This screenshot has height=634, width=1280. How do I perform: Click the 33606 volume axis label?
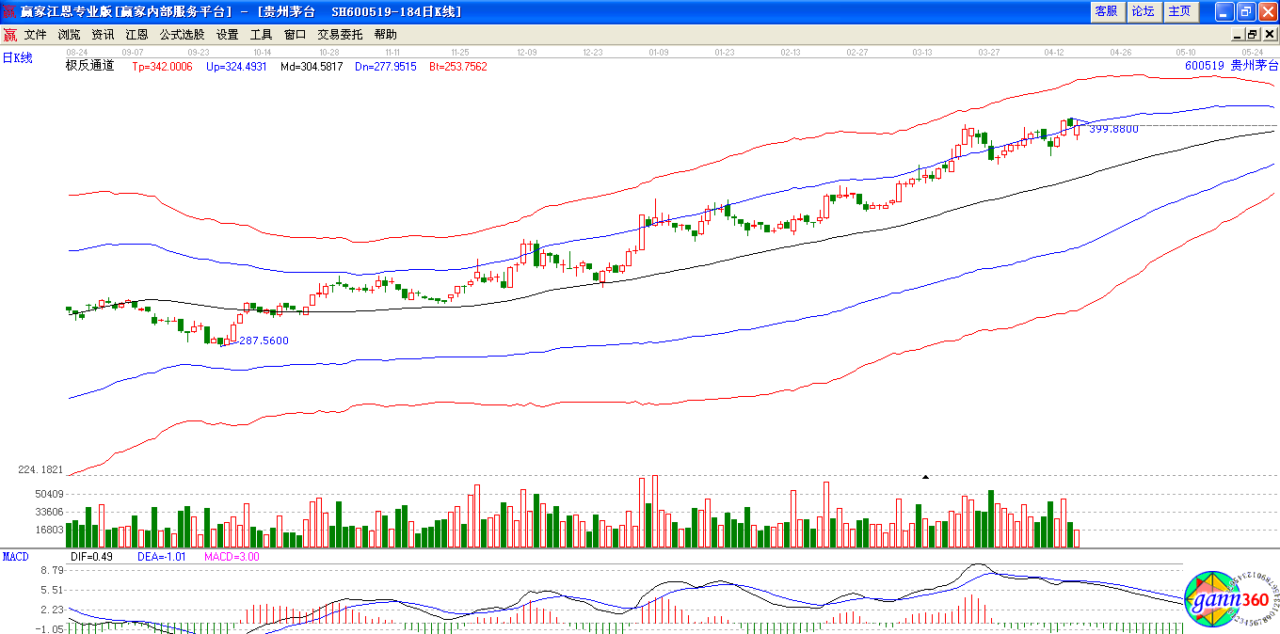coord(47,512)
